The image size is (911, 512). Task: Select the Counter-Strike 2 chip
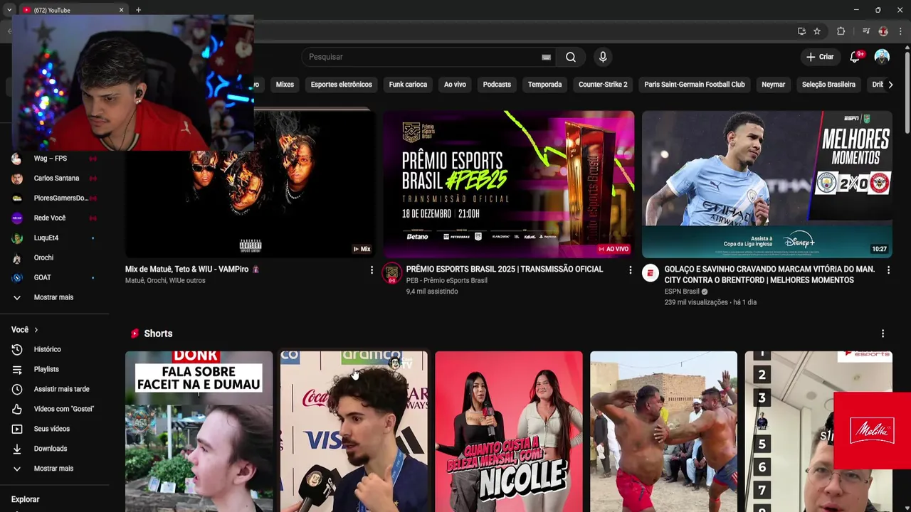pyautogui.click(x=603, y=85)
